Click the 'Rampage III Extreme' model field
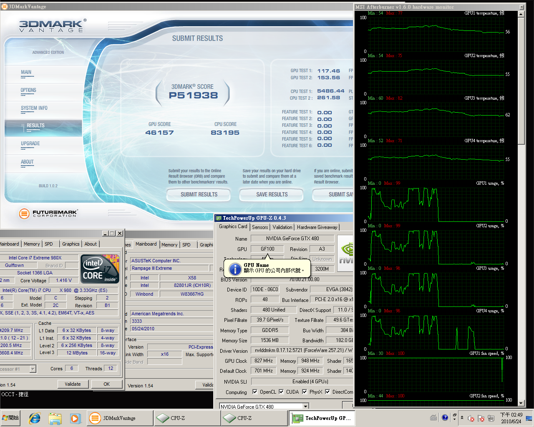 169,269
